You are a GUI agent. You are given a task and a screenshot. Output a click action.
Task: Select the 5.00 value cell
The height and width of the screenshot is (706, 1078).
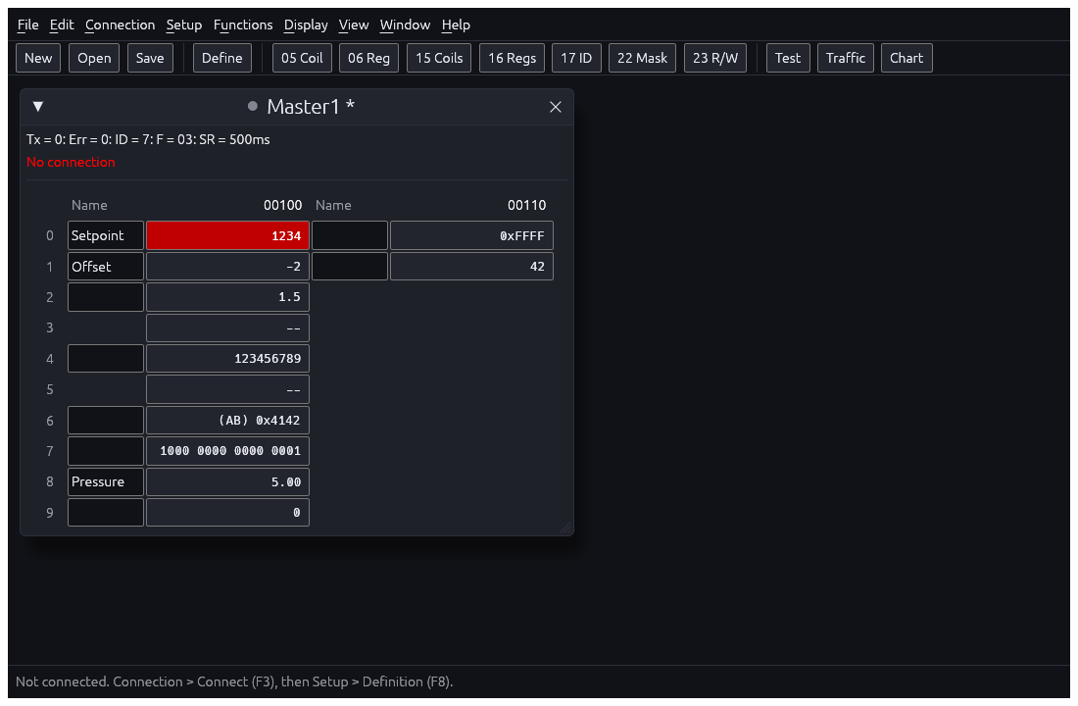(x=227, y=481)
